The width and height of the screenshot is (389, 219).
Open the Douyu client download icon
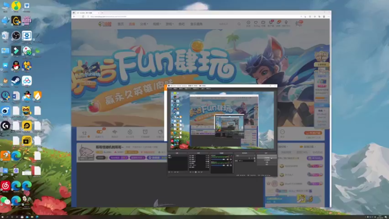[271, 23]
